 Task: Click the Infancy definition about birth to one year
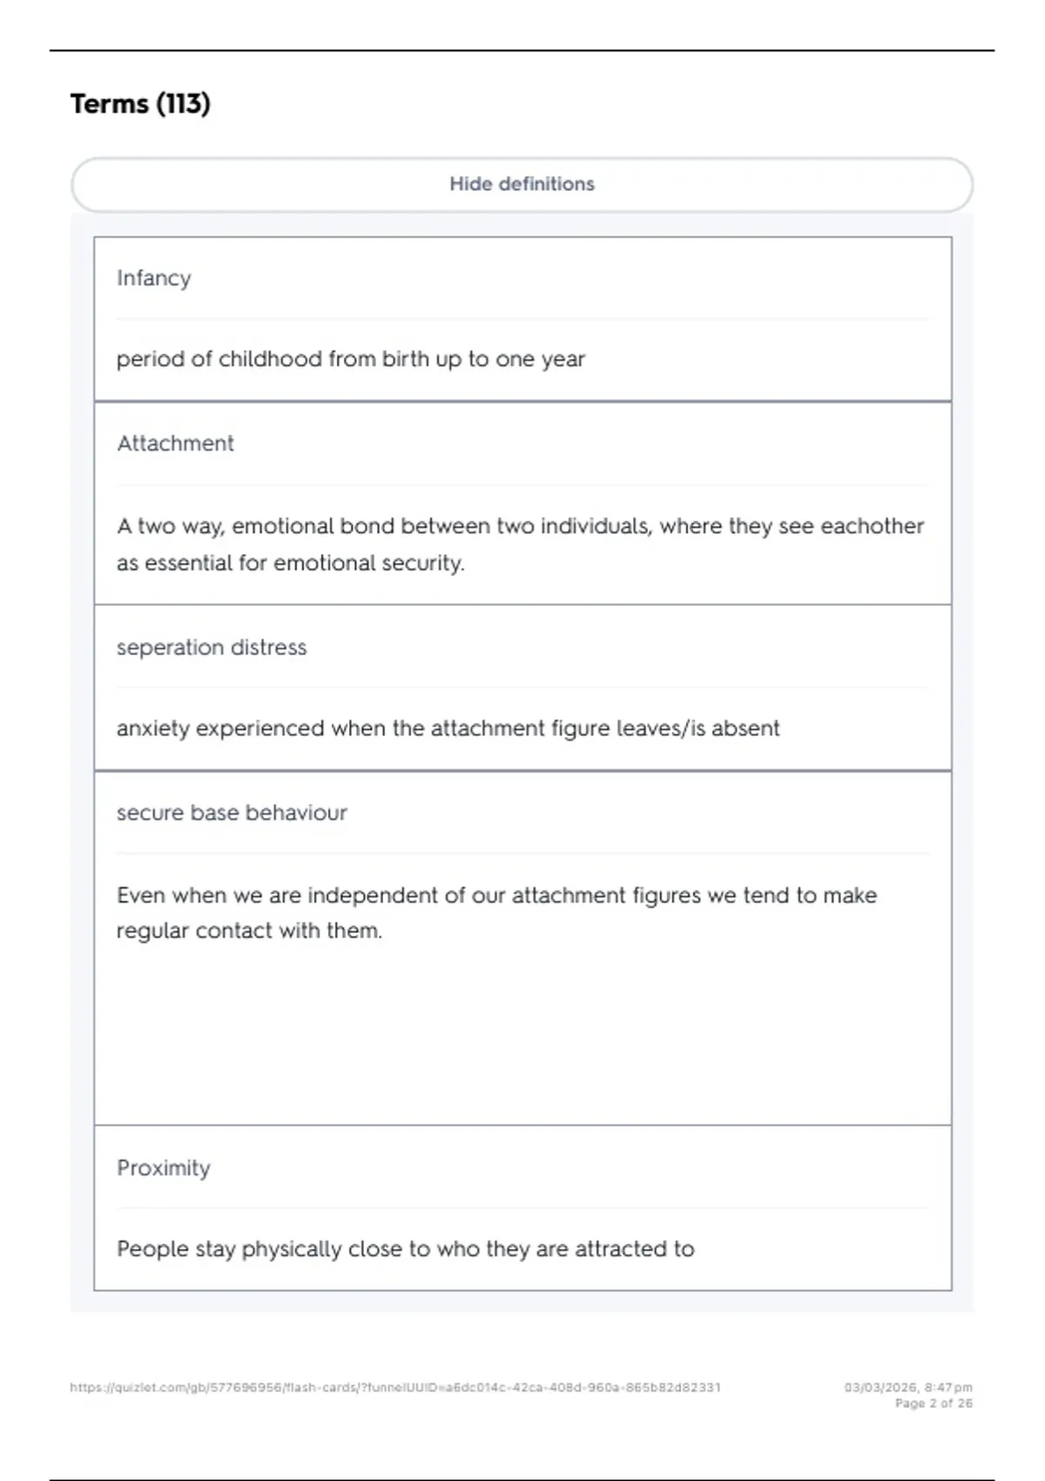350,359
